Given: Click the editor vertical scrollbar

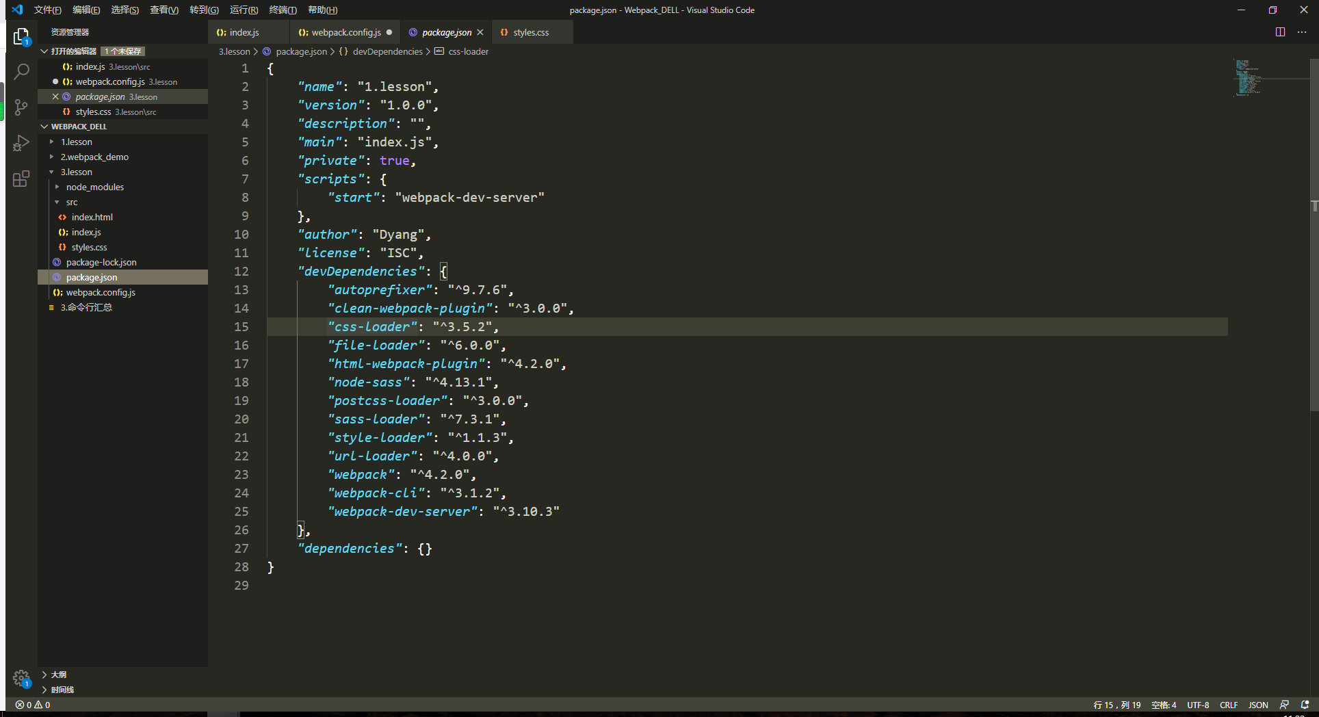Looking at the screenshot, I should tap(1314, 234).
